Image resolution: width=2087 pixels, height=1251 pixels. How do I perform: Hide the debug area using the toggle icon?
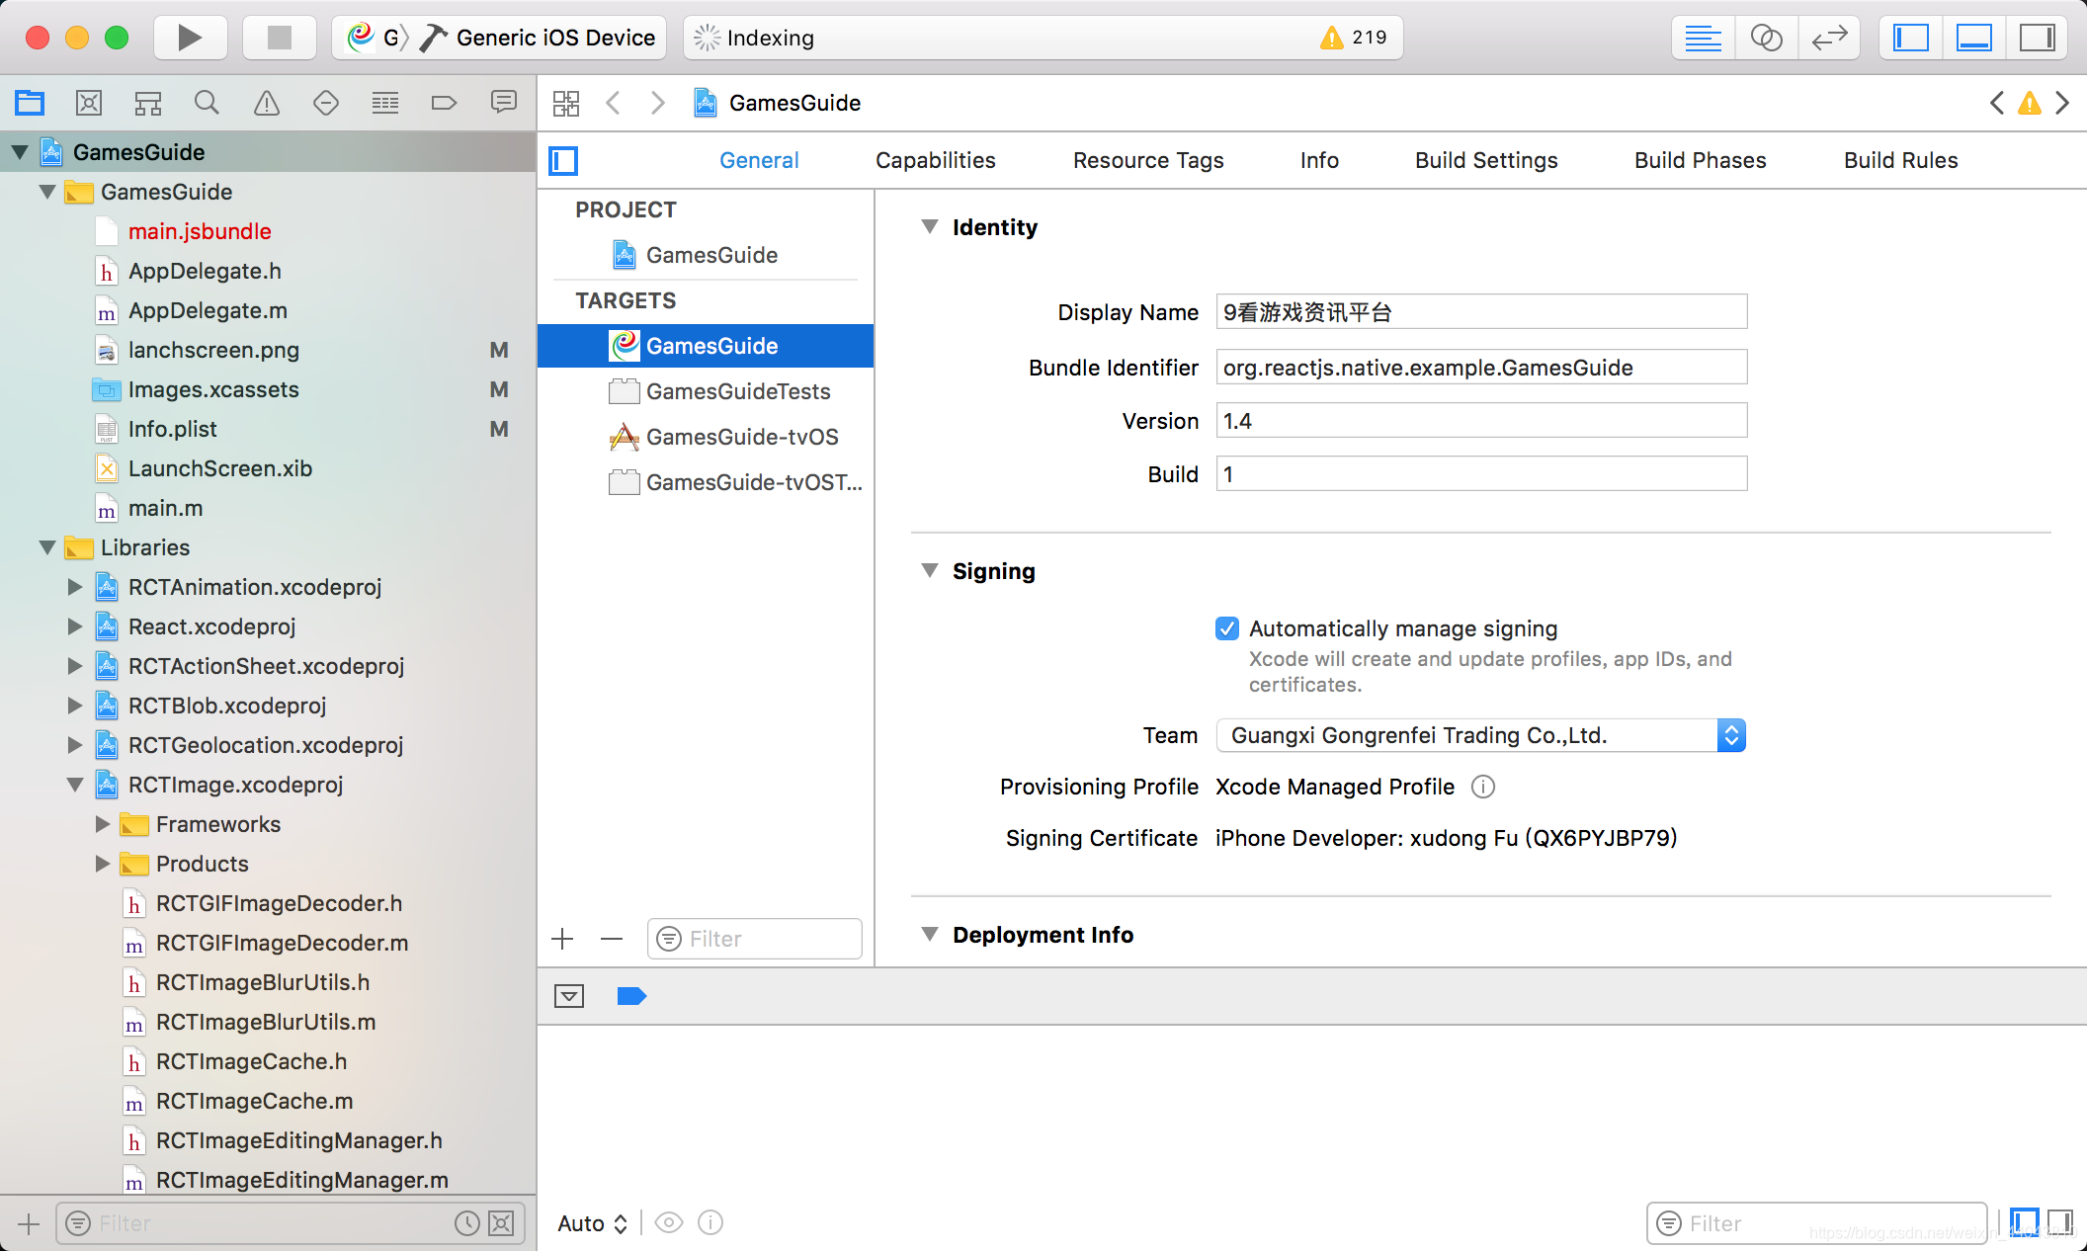point(569,996)
